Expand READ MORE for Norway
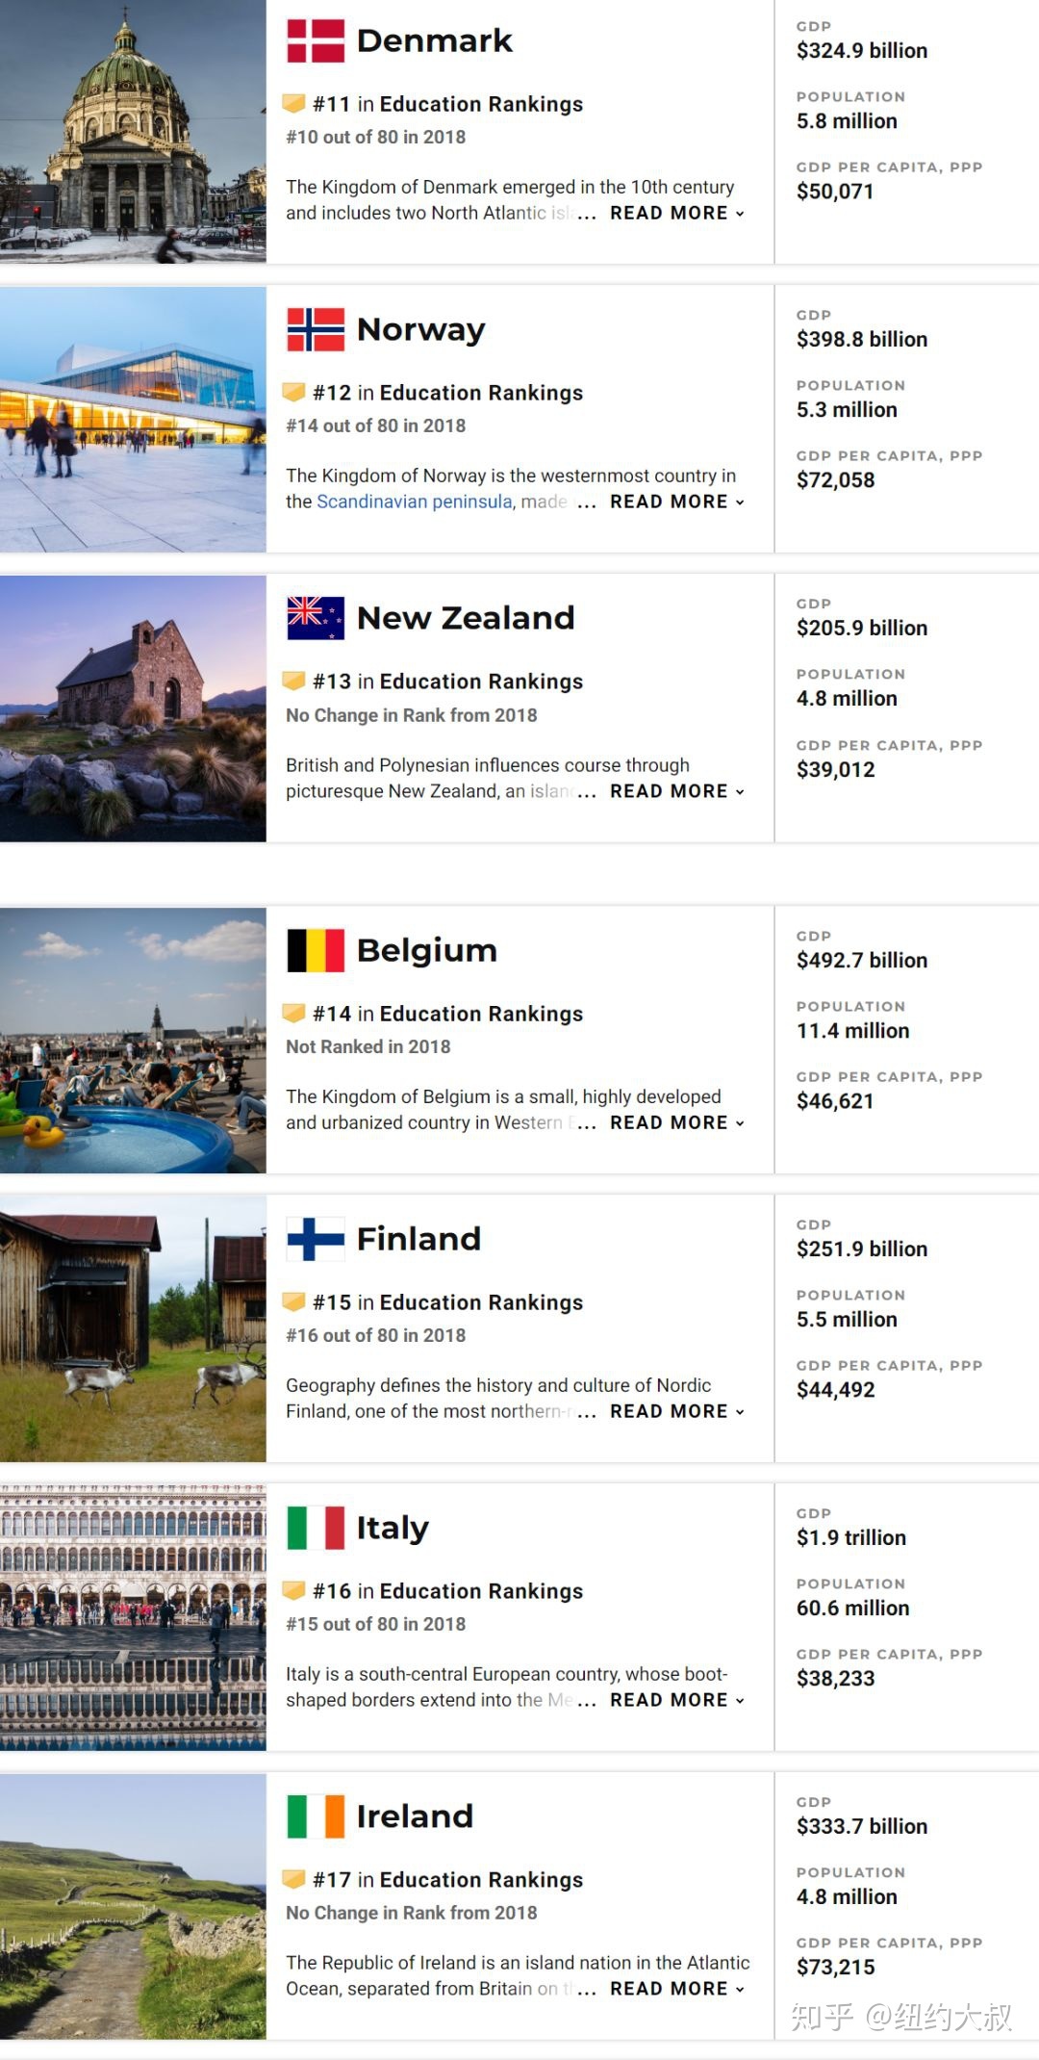1039x2060 pixels. tap(676, 502)
